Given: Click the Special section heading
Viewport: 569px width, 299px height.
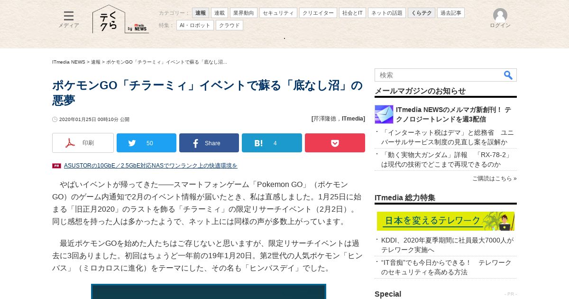Looking at the screenshot, I should click(388, 294).
